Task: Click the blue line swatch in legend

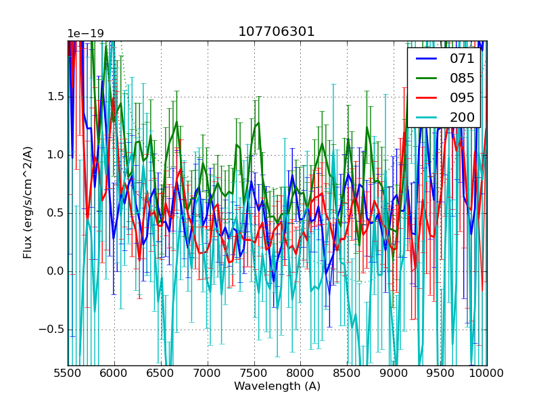Action: 425,59
